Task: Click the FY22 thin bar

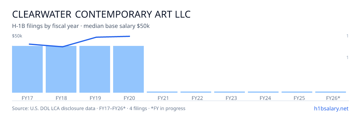Action: coord(196,92)
